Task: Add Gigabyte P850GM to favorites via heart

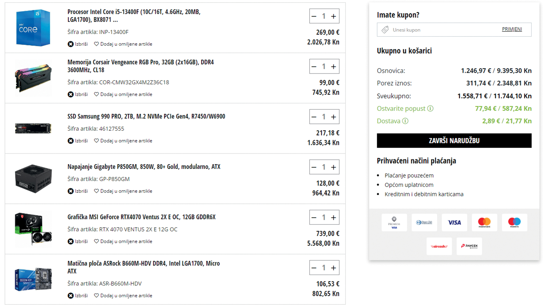Action: coord(96,191)
